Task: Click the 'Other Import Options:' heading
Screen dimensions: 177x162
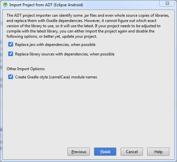Action: pos(26,69)
